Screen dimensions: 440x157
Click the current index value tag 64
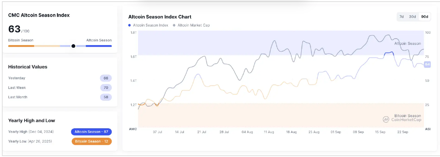pos(427,64)
